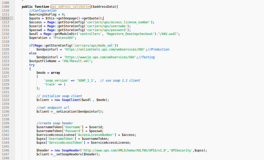Select line number 1320 in the gutter

click(5, 49)
